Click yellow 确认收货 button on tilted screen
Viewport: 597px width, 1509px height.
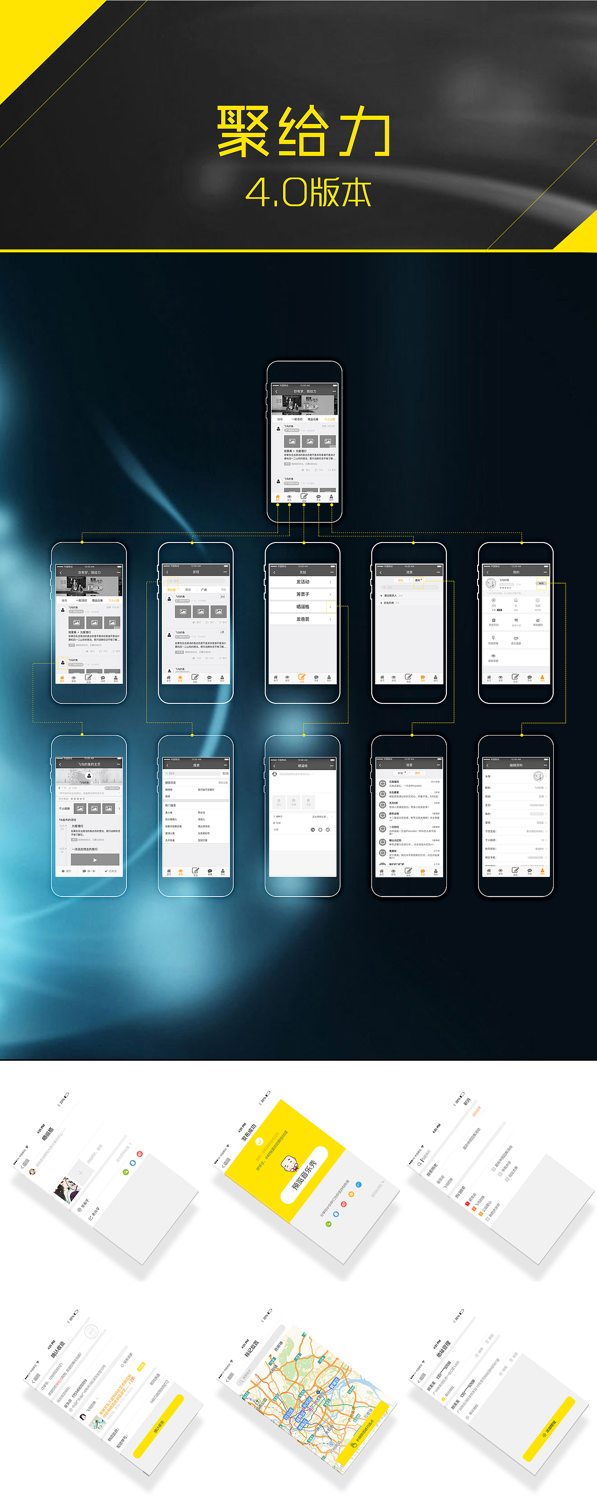(158, 1426)
